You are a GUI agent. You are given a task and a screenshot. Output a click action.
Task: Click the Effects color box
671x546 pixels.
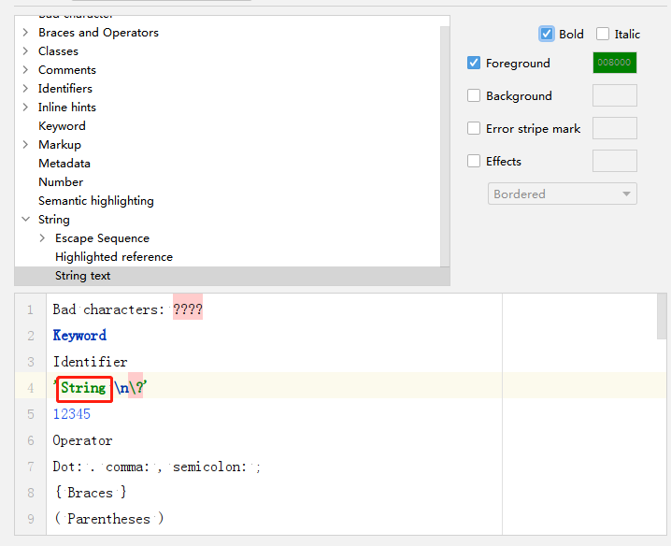coord(615,161)
